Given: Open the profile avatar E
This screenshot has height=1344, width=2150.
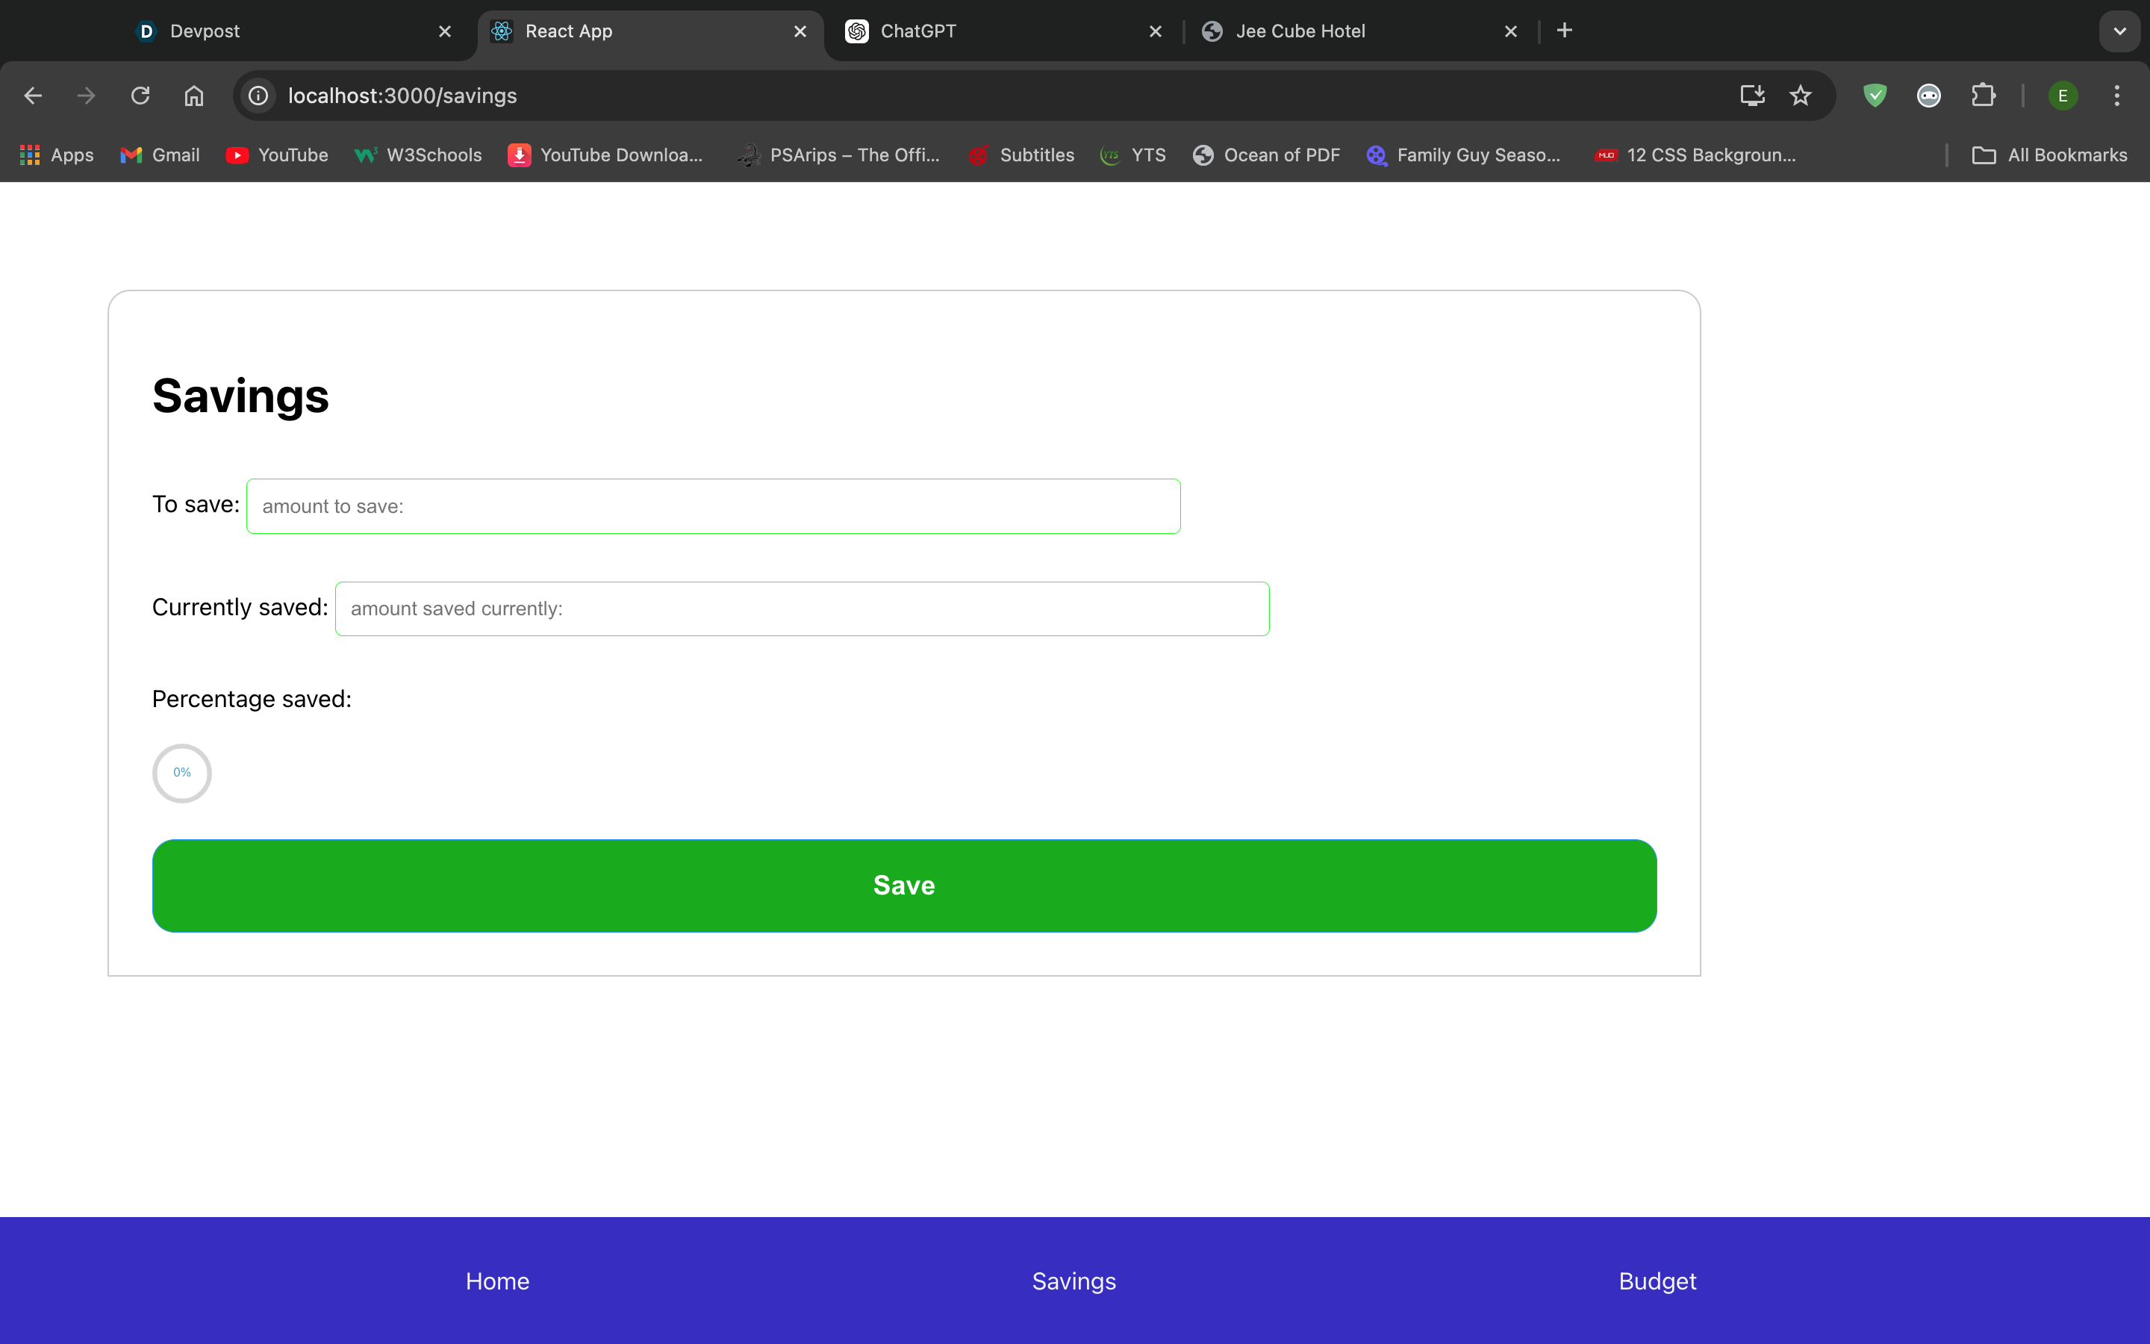Looking at the screenshot, I should click(2062, 95).
